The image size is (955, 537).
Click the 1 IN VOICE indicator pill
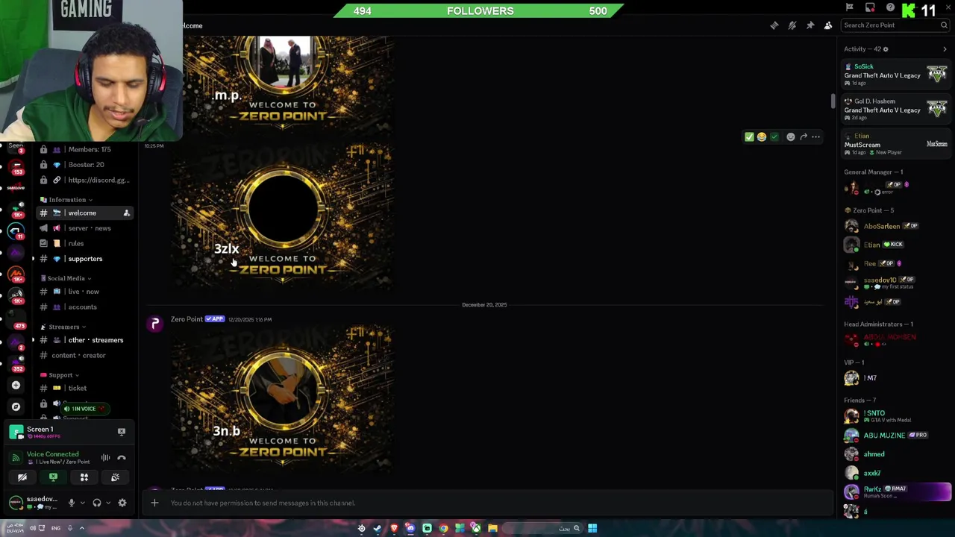pyautogui.click(x=84, y=409)
